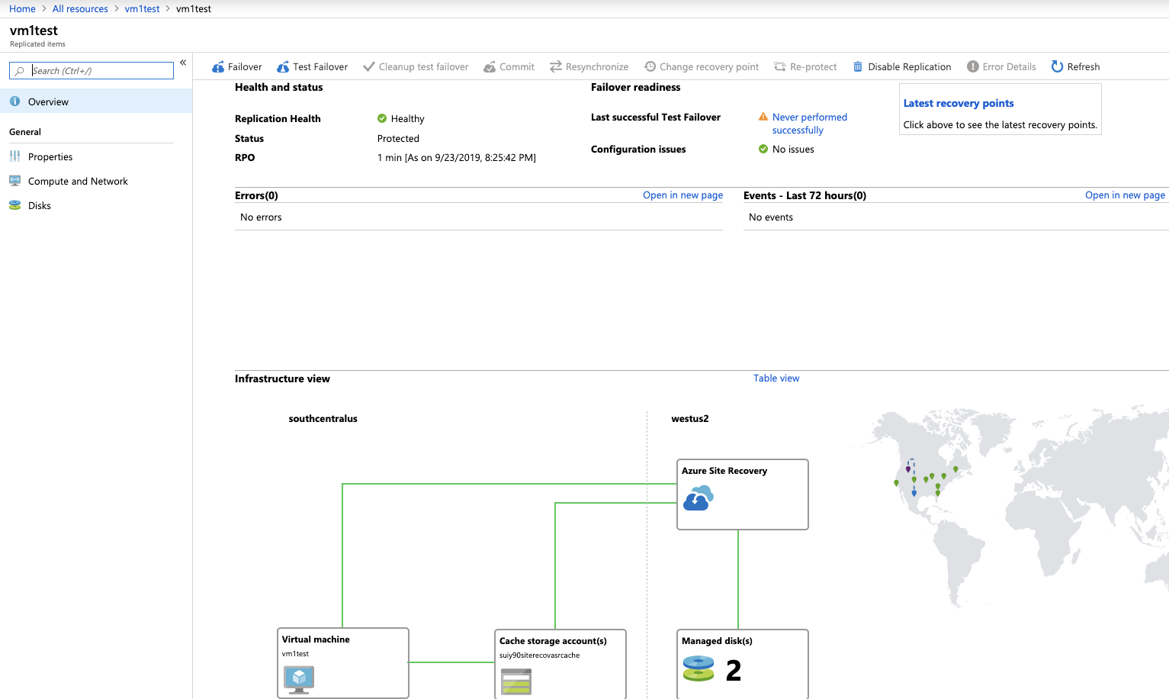Switch to Table view
1169x699 pixels.
[776, 378]
